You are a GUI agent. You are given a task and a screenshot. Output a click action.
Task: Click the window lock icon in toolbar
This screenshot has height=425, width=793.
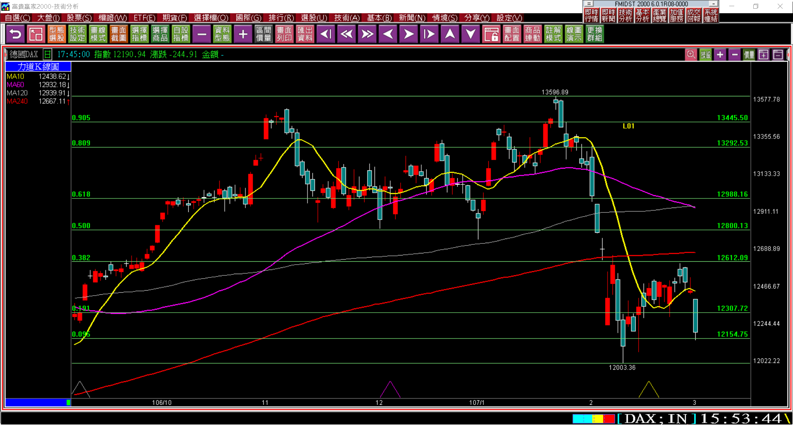(x=491, y=34)
